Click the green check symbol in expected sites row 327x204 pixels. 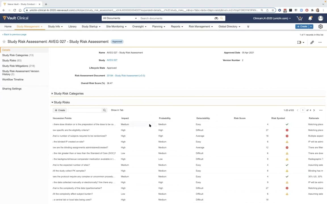[x=287, y=165]
